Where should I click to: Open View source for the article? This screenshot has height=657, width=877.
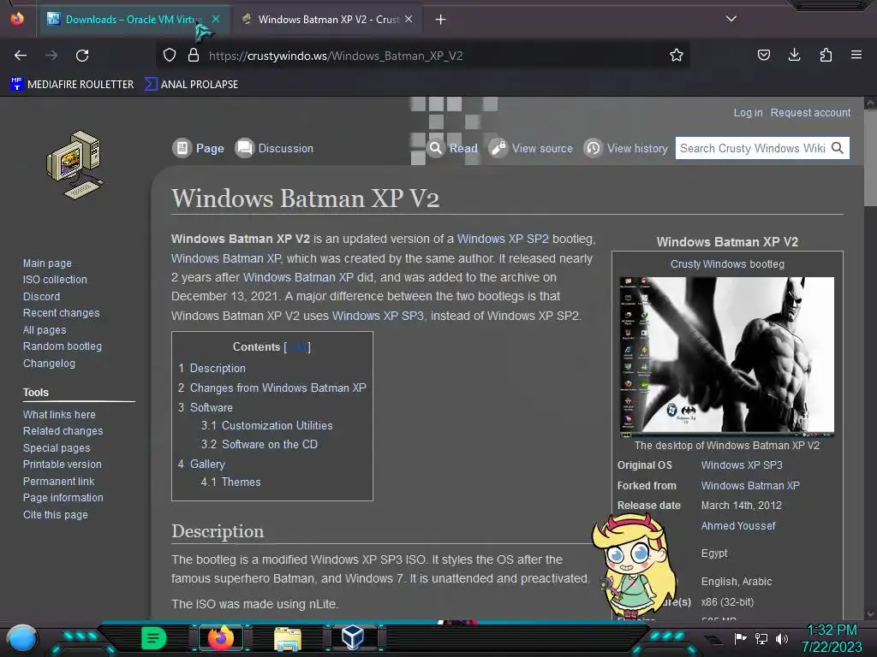coord(531,148)
